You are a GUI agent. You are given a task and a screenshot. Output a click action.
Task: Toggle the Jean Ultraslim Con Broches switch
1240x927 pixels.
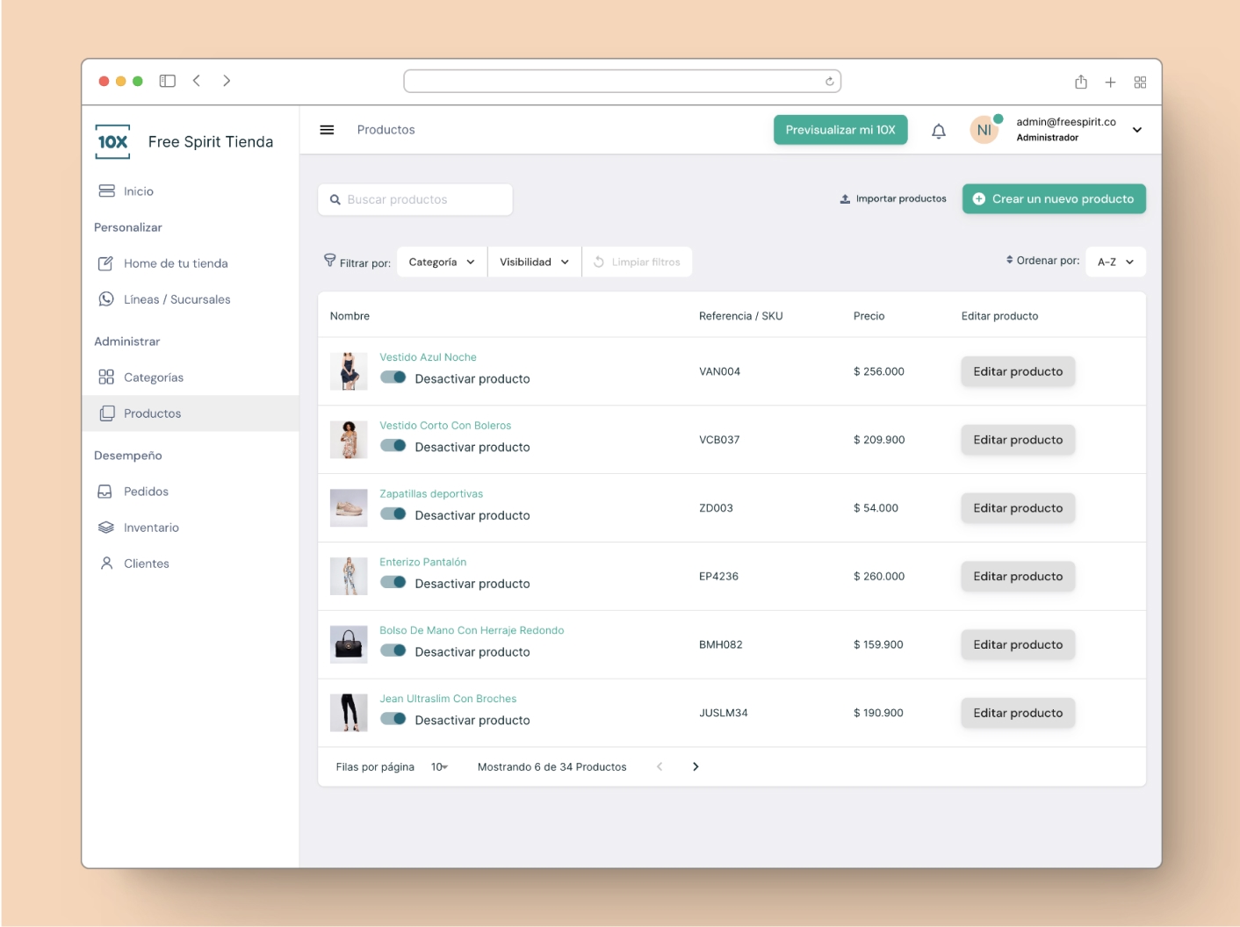click(393, 720)
